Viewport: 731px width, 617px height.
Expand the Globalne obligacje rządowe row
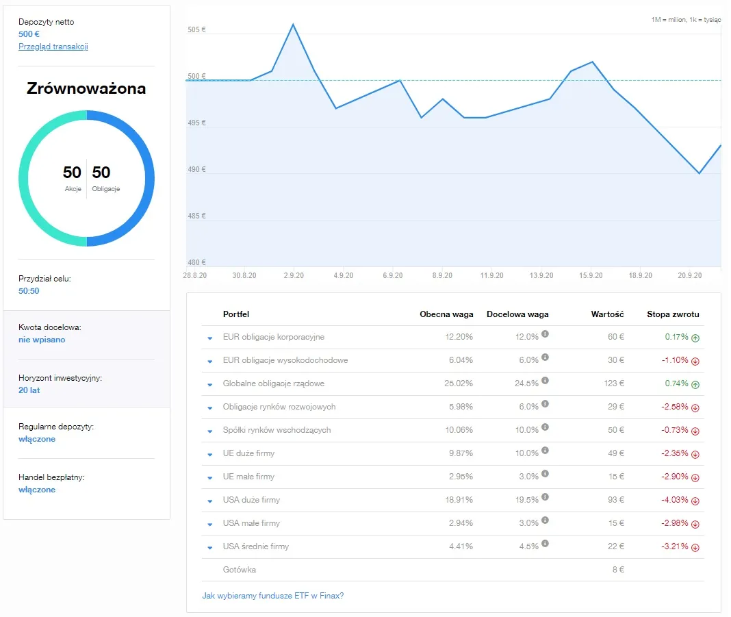[x=210, y=385]
